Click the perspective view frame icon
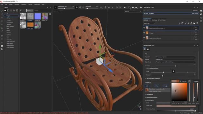The width and height of the screenshot is (203, 114). pyautogui.click(x=129, y=8)
